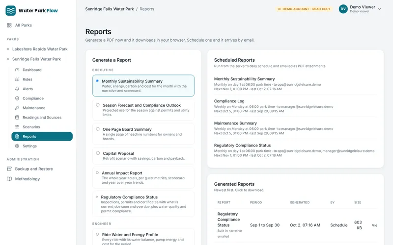Open scheduled Regulatory Compliance Status entry
393x245 pixels.
tap(295, 150)
